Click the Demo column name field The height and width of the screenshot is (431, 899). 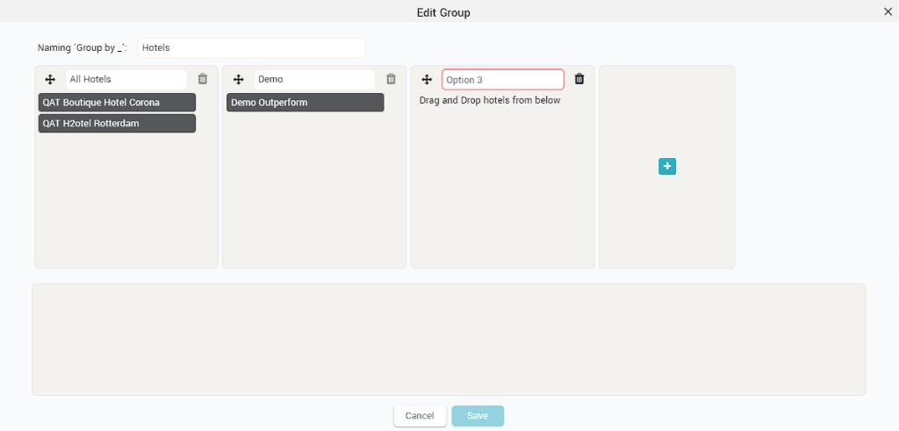tap(314, 80)
